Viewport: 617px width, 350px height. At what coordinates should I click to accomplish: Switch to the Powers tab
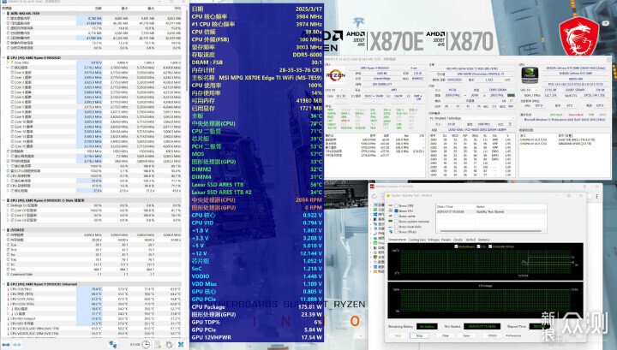[446, 240]
